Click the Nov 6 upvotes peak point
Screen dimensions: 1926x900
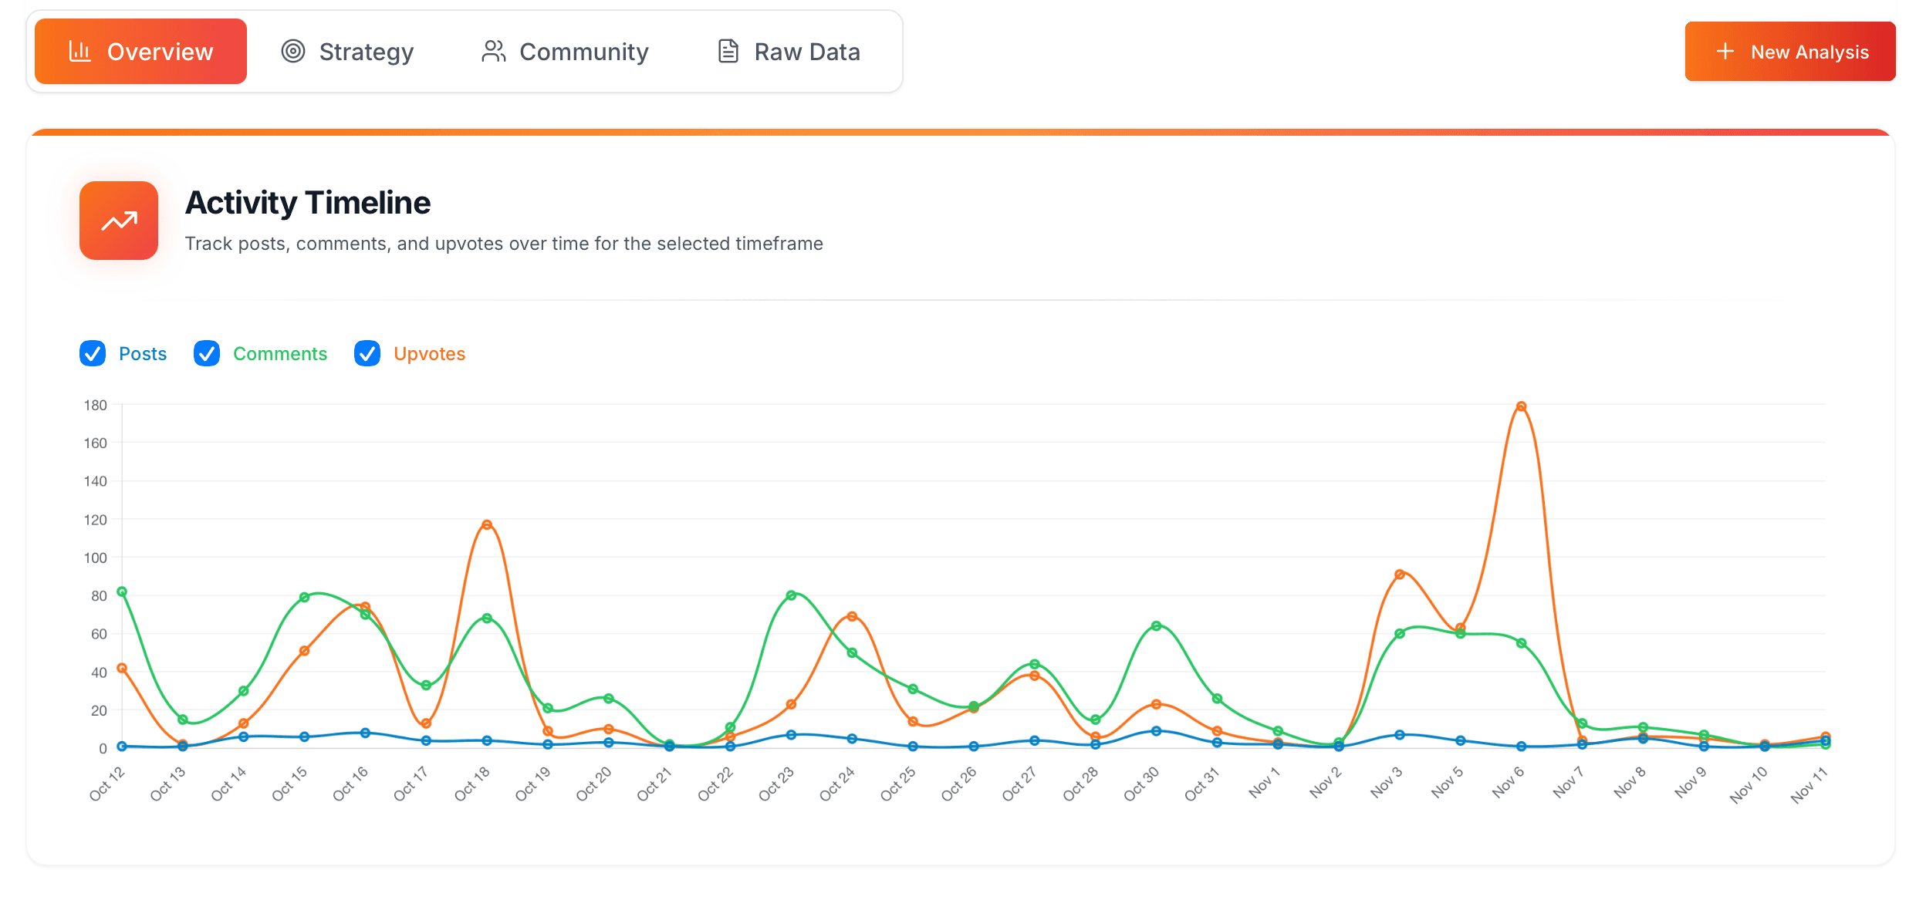pyautogui.click(x=1521, y=406)
